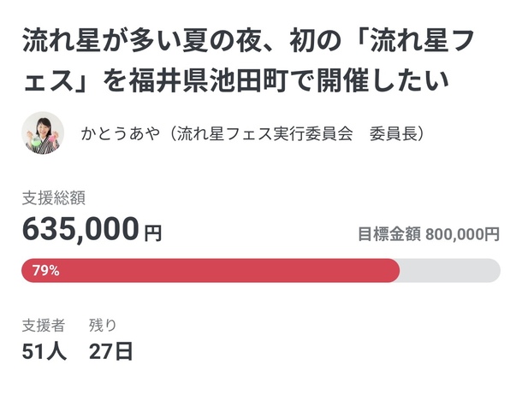Click the 635,000 total amount figure
The image size is (522, 394).
click(x=80, y=229)
